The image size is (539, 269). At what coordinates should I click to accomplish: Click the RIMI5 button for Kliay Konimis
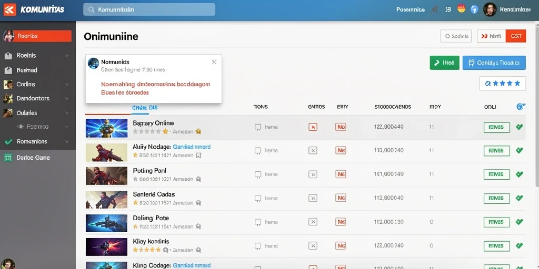point(496,246)
